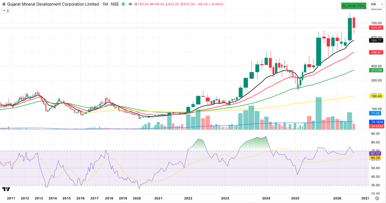Click the 700.00 price axis tick
Screen dimensions: 386x203
point(376,23)
